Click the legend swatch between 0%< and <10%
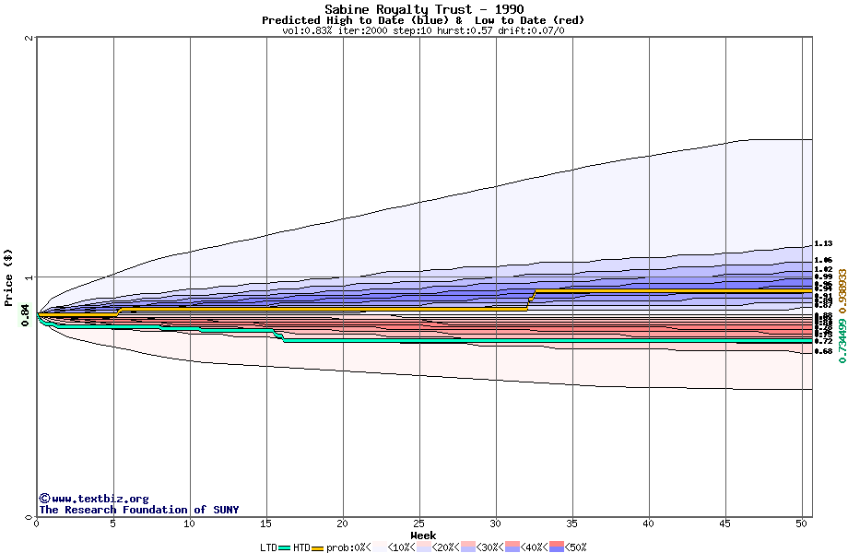The width and height of the screenshot is (848, 553). coord(380,547)
